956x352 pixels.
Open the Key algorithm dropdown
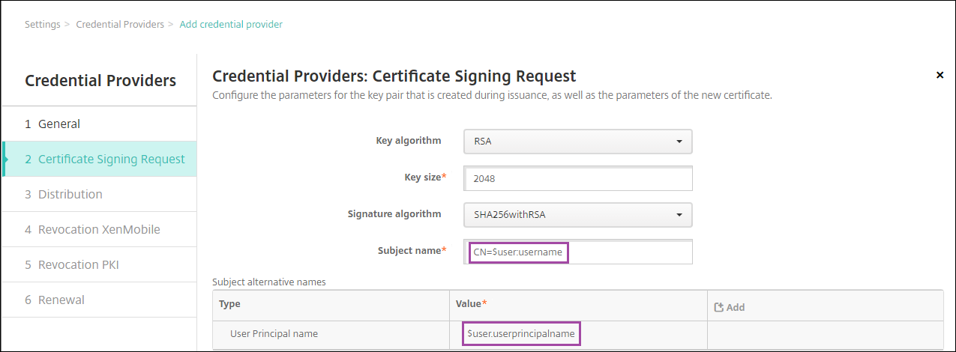click(577, 141)
